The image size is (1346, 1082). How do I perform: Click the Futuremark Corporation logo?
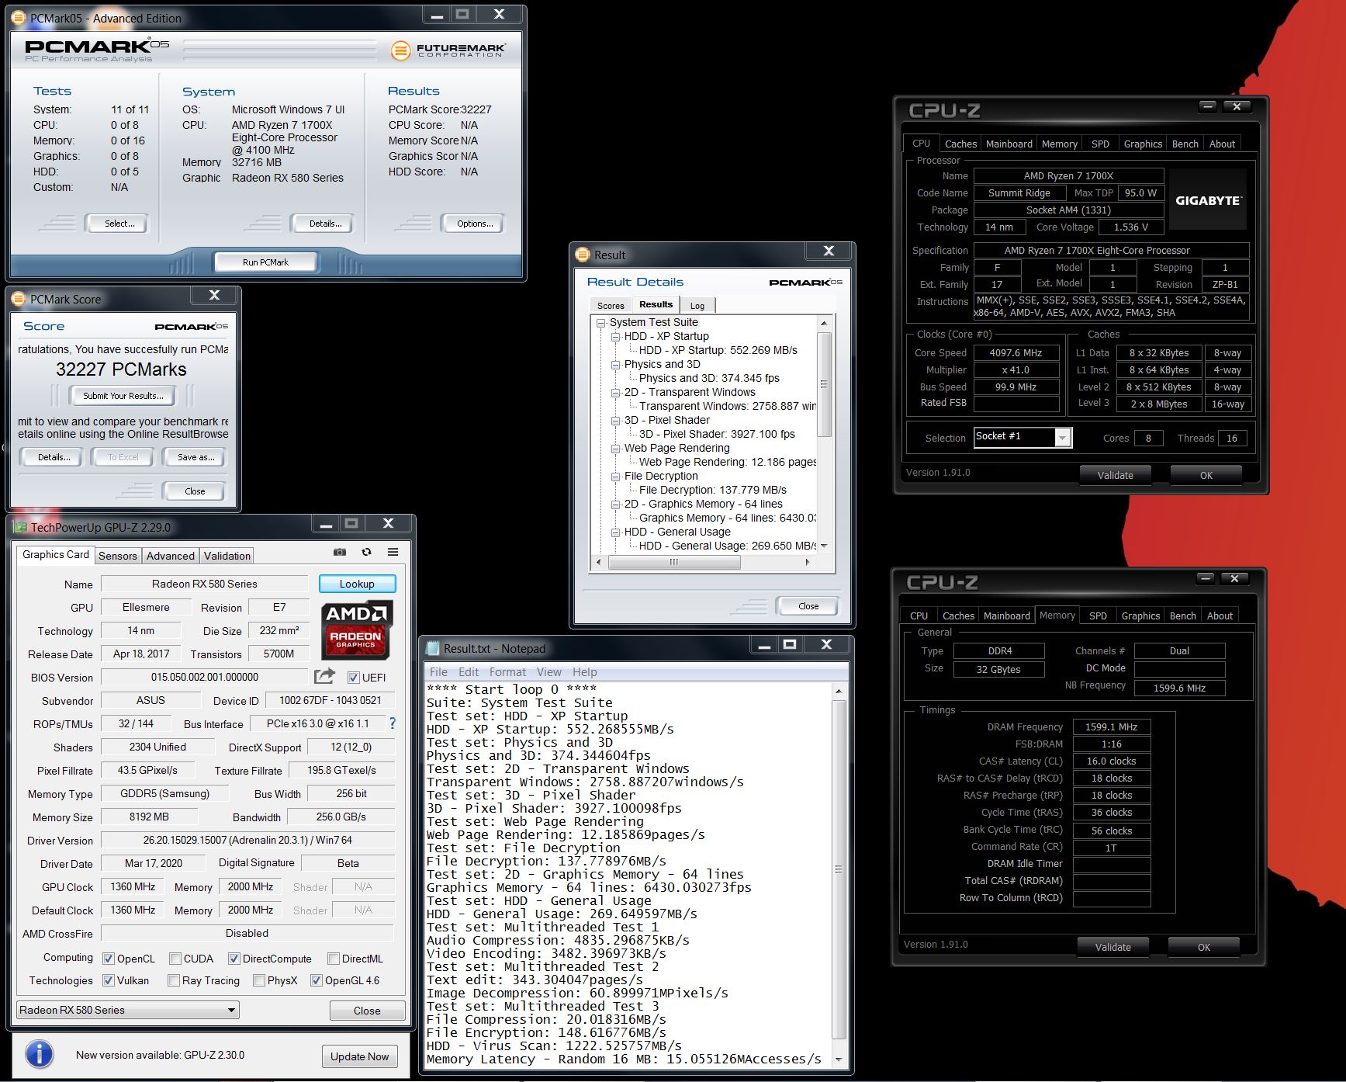pyautogui.click(x=448, y=51)
